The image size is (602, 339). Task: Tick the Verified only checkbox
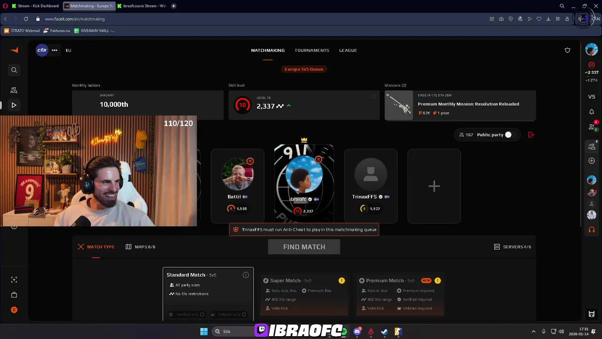click(x=202, y=315)
